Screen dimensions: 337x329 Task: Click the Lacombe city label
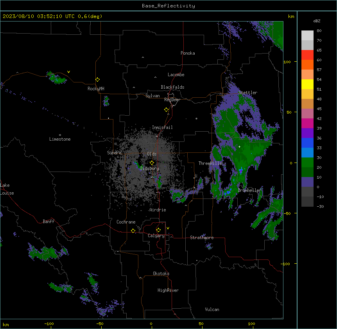click(x=176, y=75)
